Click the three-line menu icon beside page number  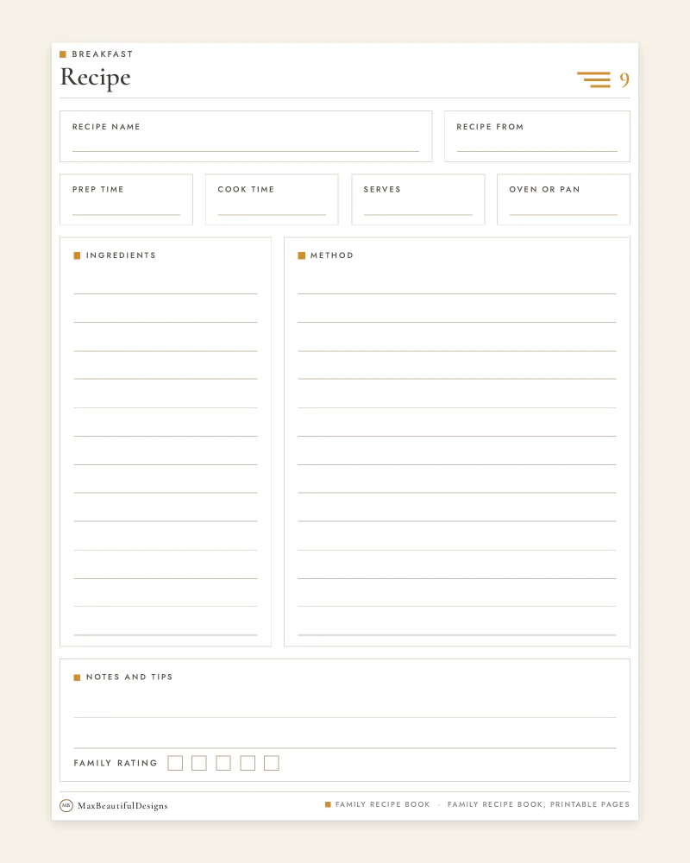pos(593,79)
